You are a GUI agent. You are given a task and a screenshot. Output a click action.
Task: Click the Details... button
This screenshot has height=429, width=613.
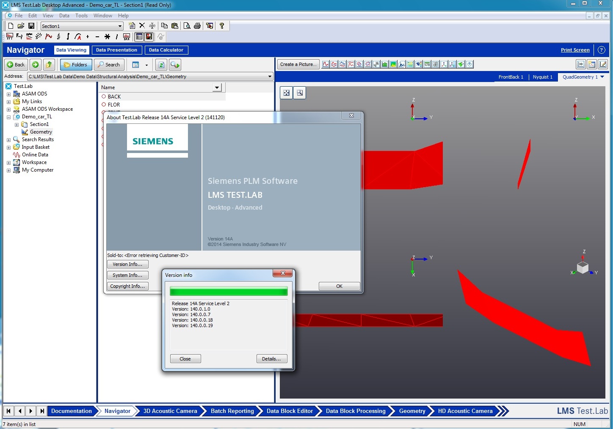(272, 359)
